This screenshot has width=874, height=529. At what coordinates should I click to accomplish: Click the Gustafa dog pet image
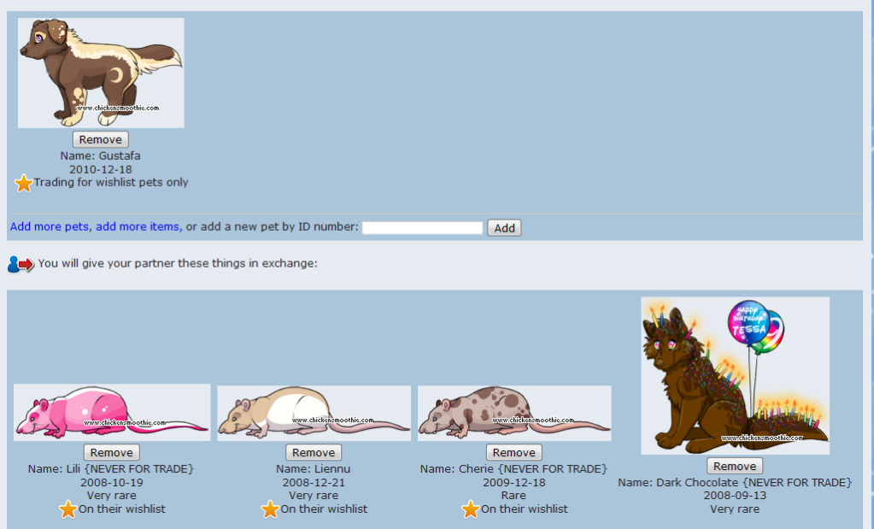coord(101,73)
